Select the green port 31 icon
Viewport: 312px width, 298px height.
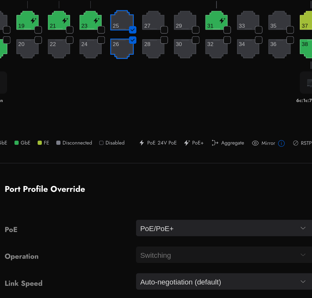click(x=216, y=21)
